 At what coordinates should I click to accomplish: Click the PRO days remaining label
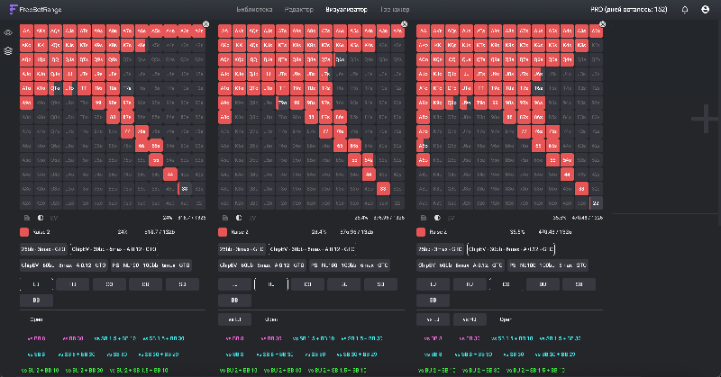pos(634,10)
